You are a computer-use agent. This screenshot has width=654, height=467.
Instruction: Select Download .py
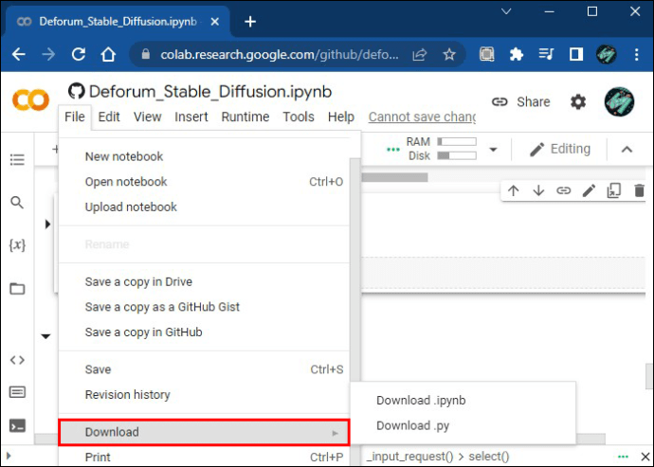tap(463, 425)
